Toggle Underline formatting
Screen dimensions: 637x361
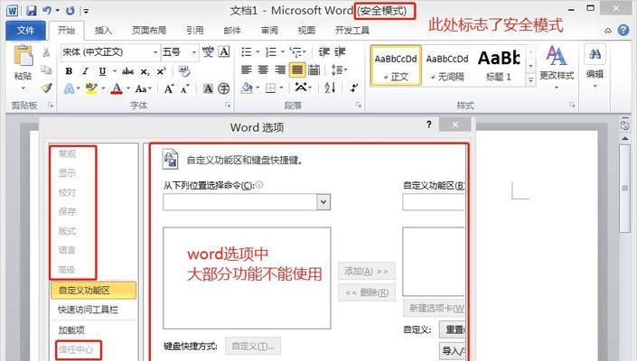tap(102, 71)
